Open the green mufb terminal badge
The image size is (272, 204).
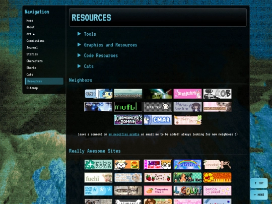click(x=128, y=107)
